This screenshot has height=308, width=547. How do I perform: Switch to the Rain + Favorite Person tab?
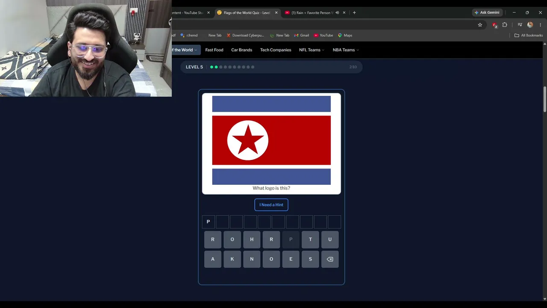click(312, 13)
